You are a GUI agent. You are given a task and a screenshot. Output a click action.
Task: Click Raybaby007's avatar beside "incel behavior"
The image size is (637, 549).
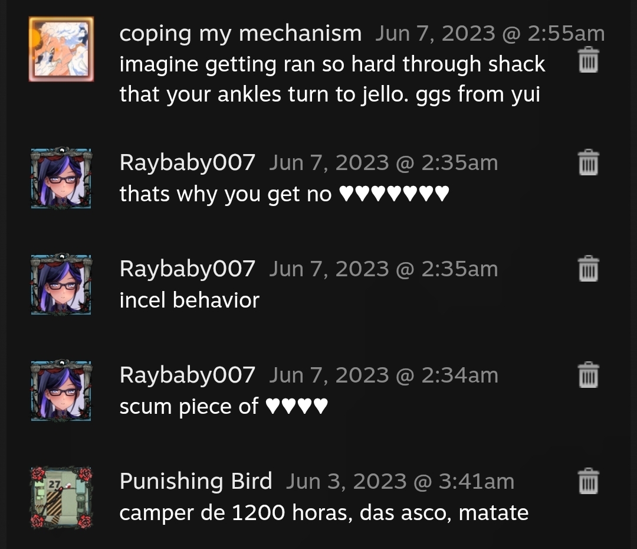tap(61, 285)
